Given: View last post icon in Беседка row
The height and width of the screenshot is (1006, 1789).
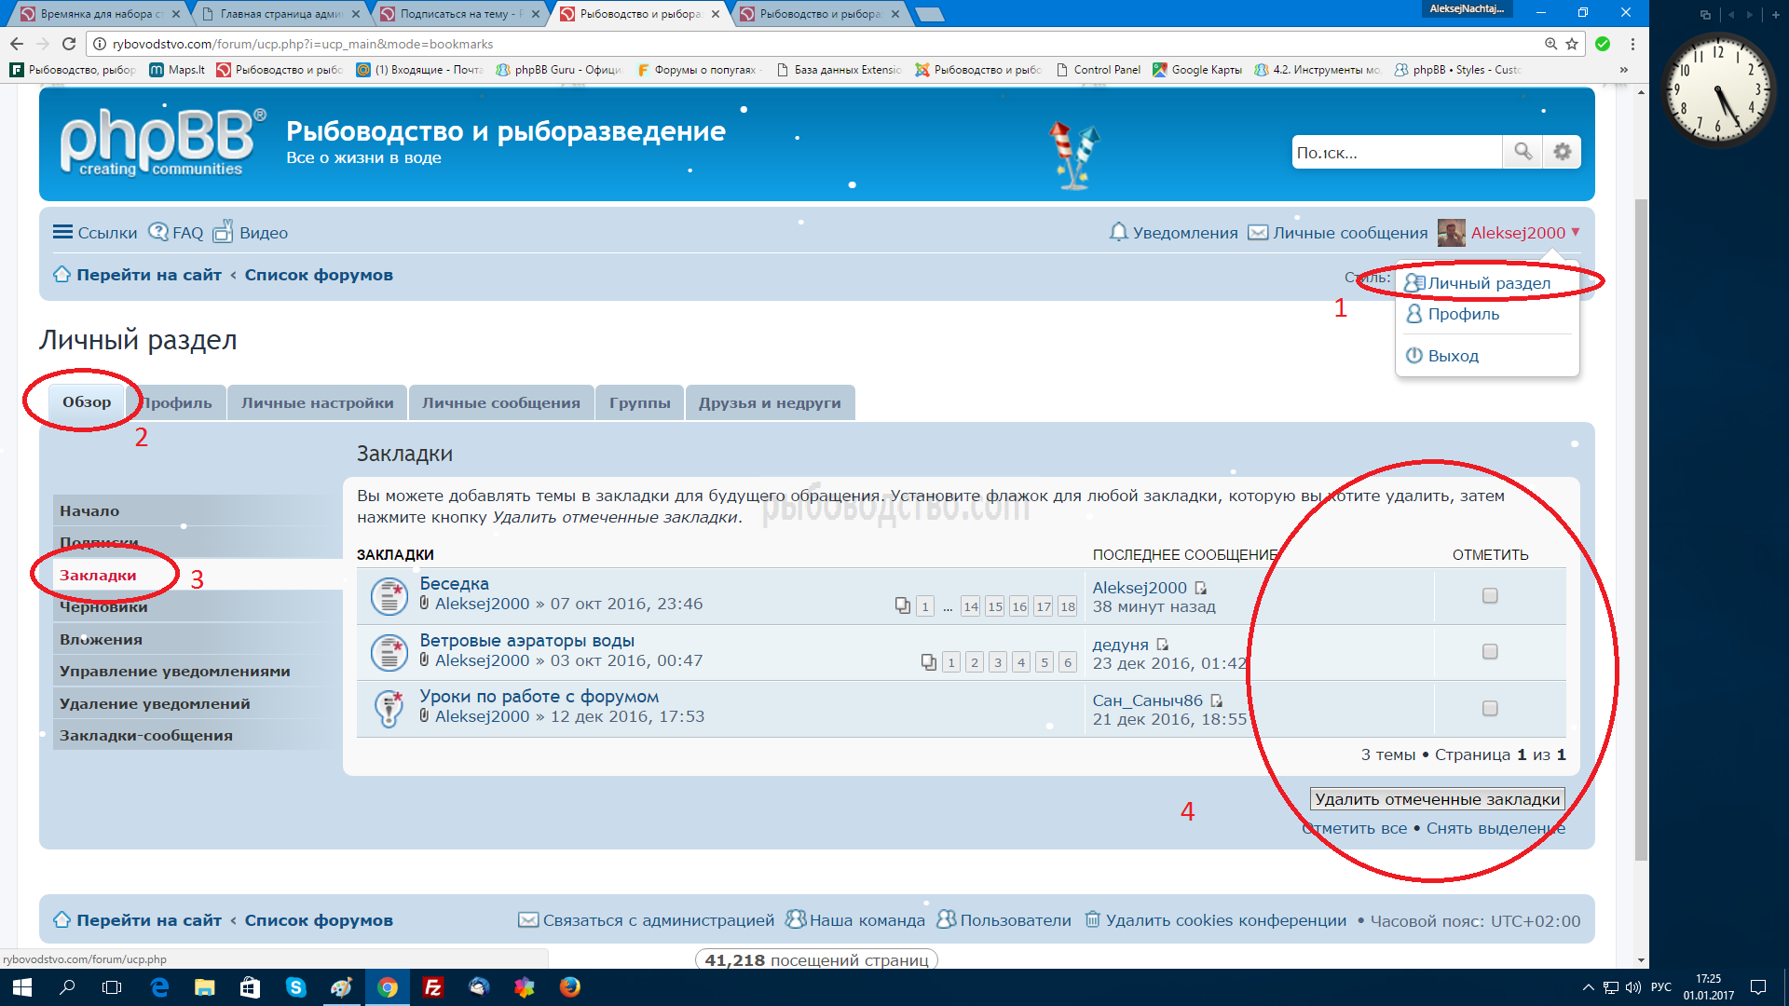Looking at the screenshot, I should tap(1200, 588).
